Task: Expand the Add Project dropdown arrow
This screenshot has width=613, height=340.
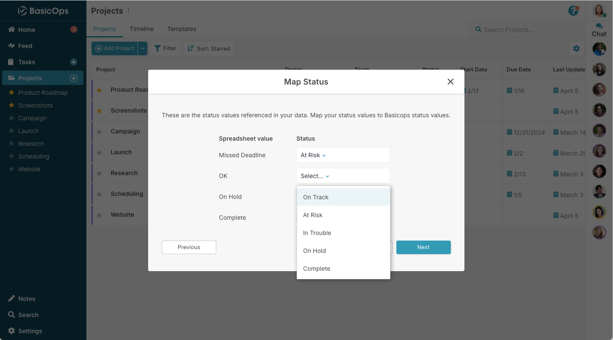Action: click(x=143, y=48)
